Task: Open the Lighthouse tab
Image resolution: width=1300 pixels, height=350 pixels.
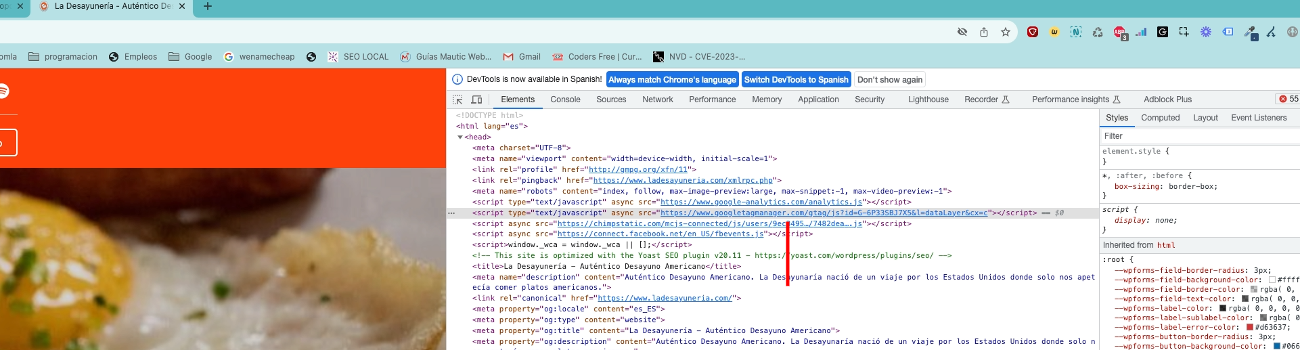Action: click(928, 100)
